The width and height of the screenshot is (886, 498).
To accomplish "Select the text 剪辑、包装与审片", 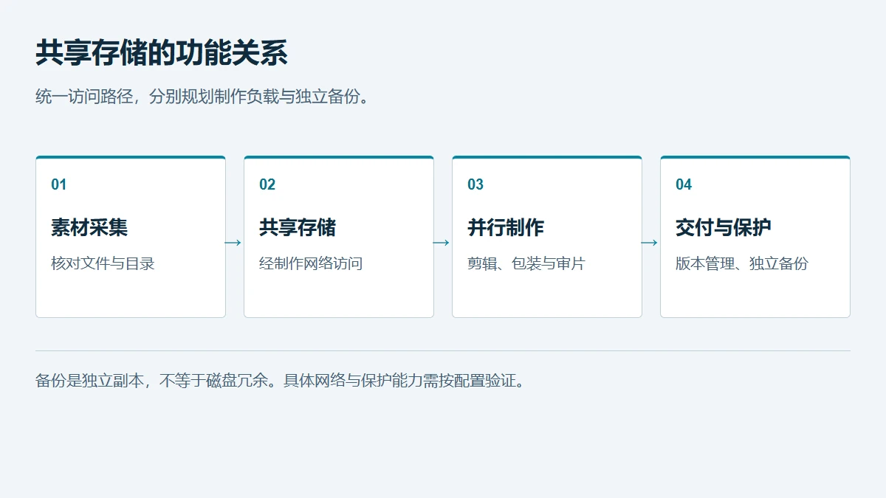I will pyautogui.click(x=526, y=263).
